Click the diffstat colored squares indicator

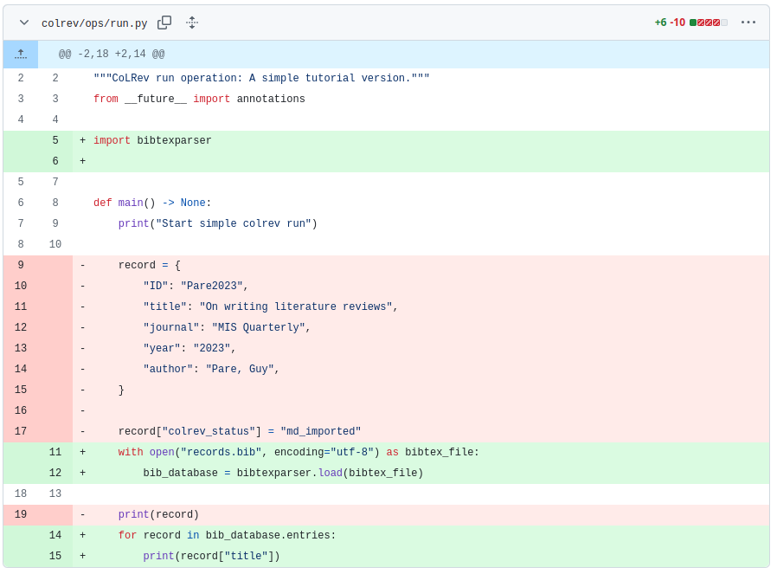pos(708,23)
